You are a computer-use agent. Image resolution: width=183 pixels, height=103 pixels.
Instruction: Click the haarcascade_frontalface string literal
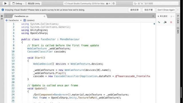point(133,76)
